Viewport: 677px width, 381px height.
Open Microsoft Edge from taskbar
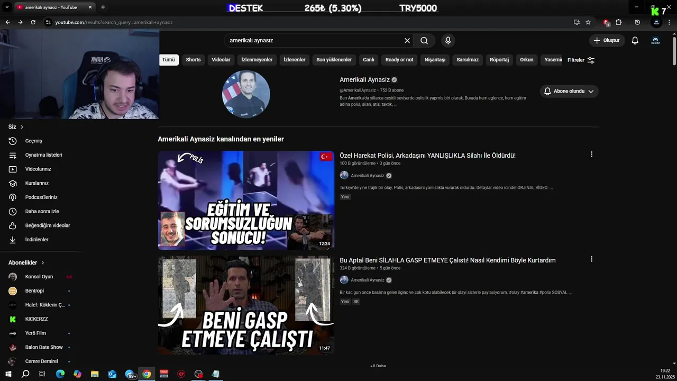[60, 374]
